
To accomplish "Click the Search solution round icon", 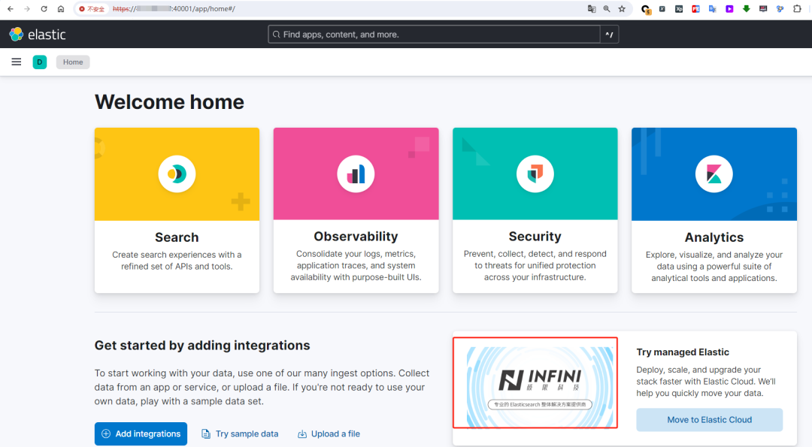I will tap(177, 174).
